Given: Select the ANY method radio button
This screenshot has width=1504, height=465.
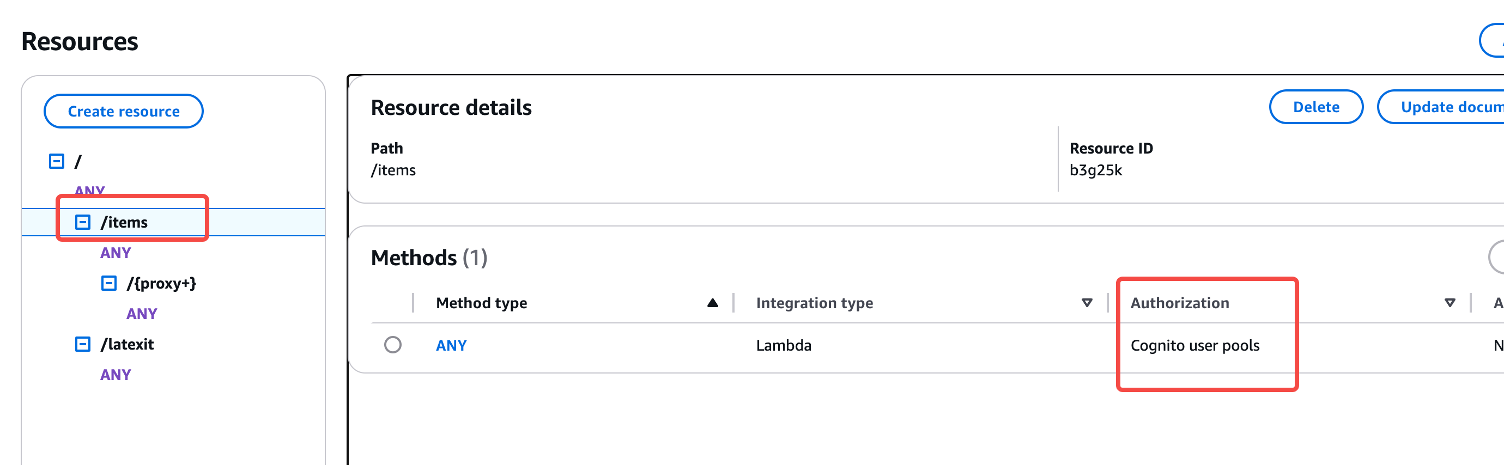Looking at the screenshot, I should [x=393, y=345].
